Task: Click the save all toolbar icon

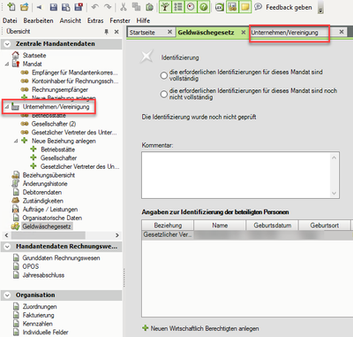Action: pos(66,7)
